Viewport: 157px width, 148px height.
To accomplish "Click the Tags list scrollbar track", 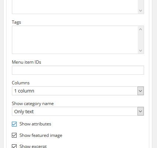I will pos(141,40).
